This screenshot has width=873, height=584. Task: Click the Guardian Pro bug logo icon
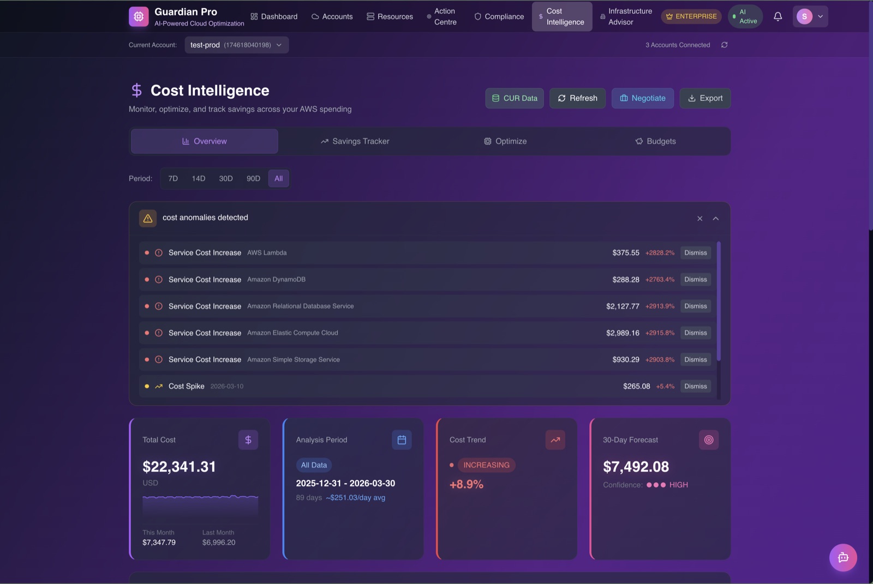pyautogui.click(x=139, y=16)
